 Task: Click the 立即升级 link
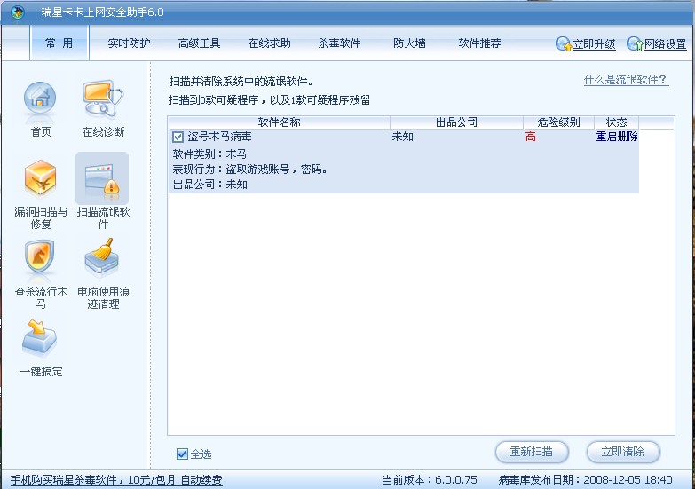[x=594, y=44]
